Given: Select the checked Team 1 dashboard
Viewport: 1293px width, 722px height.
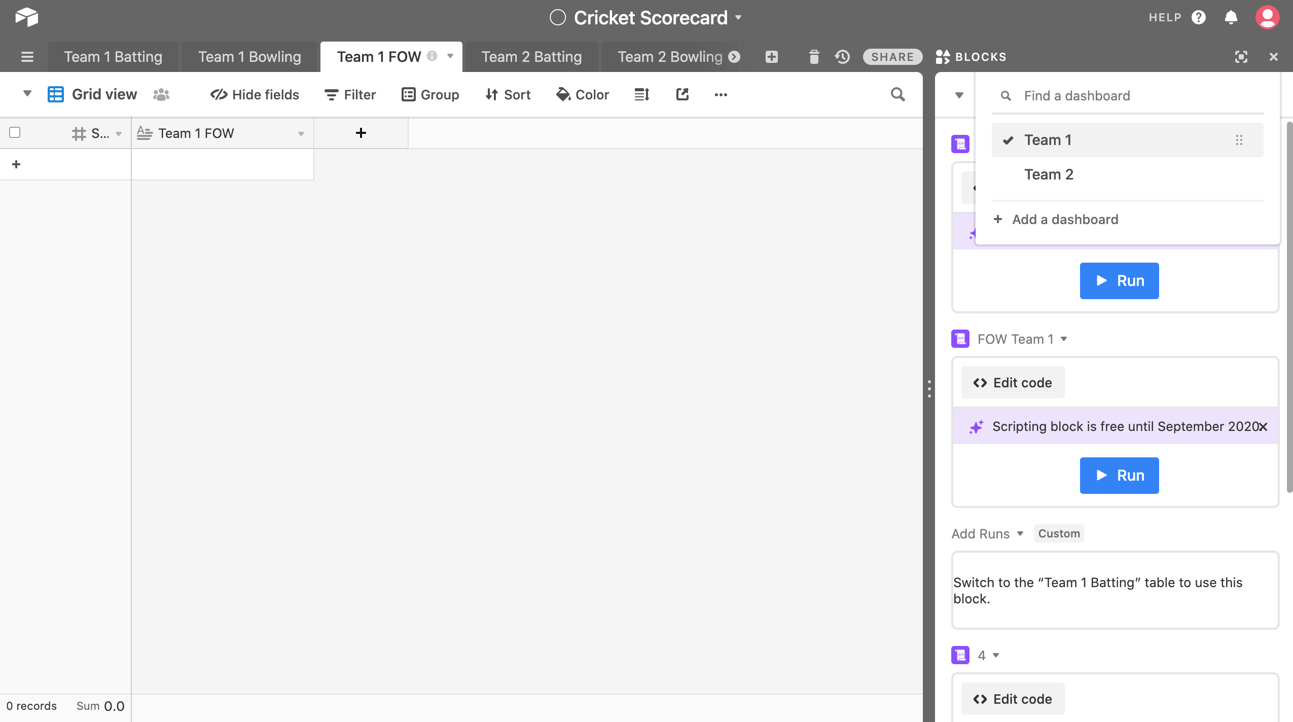Looking at the screenshot, I should coord(1048,140).
